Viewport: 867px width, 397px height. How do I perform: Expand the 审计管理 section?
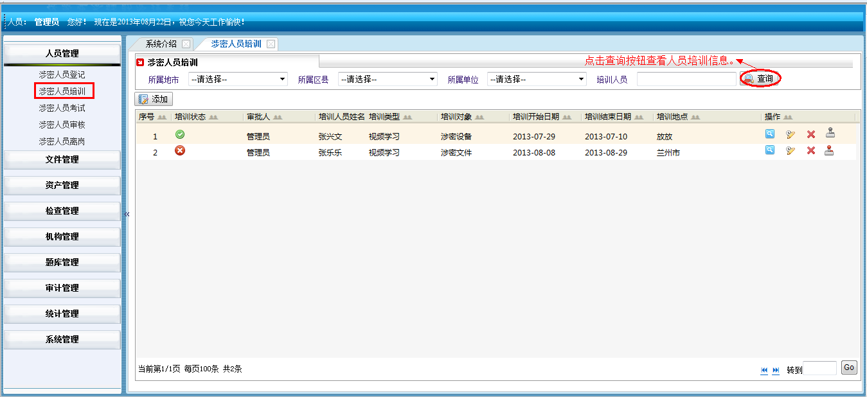click(x=62, y=288)
